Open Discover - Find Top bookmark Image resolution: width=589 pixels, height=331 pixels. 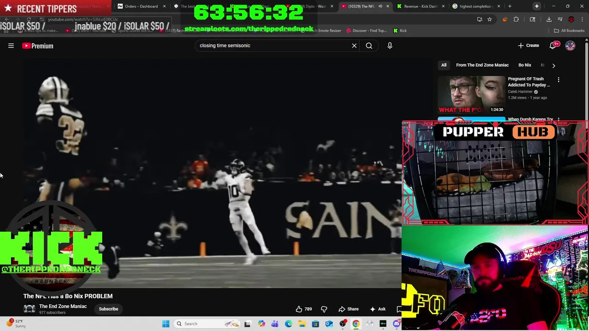point(366,31)
